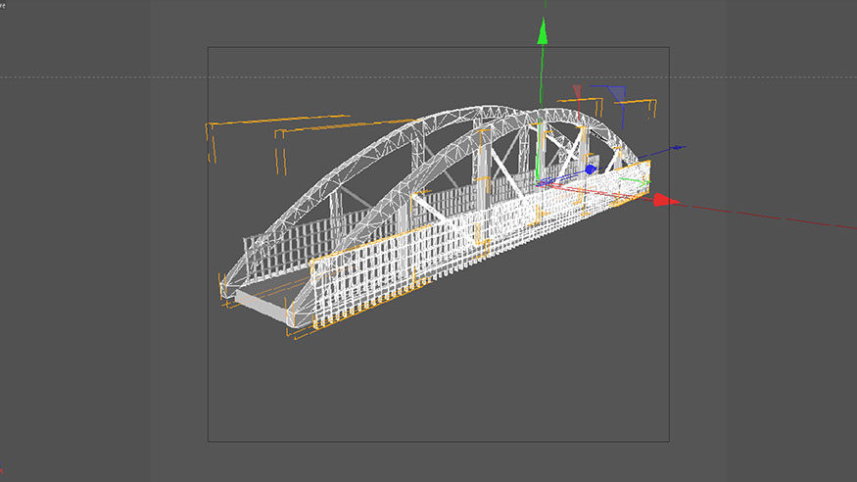Click the small green axis handle near the bridge end
Viewport: 857px width, 482px height.
(x=638, y=179)
